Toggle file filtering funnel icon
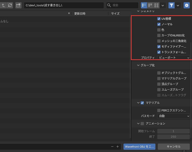The image size is (192, 152). coord(172,5)
